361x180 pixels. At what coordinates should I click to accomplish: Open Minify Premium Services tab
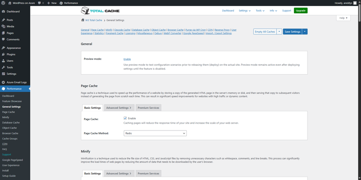click(x=149, y=173)
